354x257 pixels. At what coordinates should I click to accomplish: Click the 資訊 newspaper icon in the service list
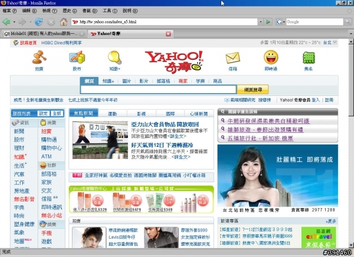(x=15, y=122)
